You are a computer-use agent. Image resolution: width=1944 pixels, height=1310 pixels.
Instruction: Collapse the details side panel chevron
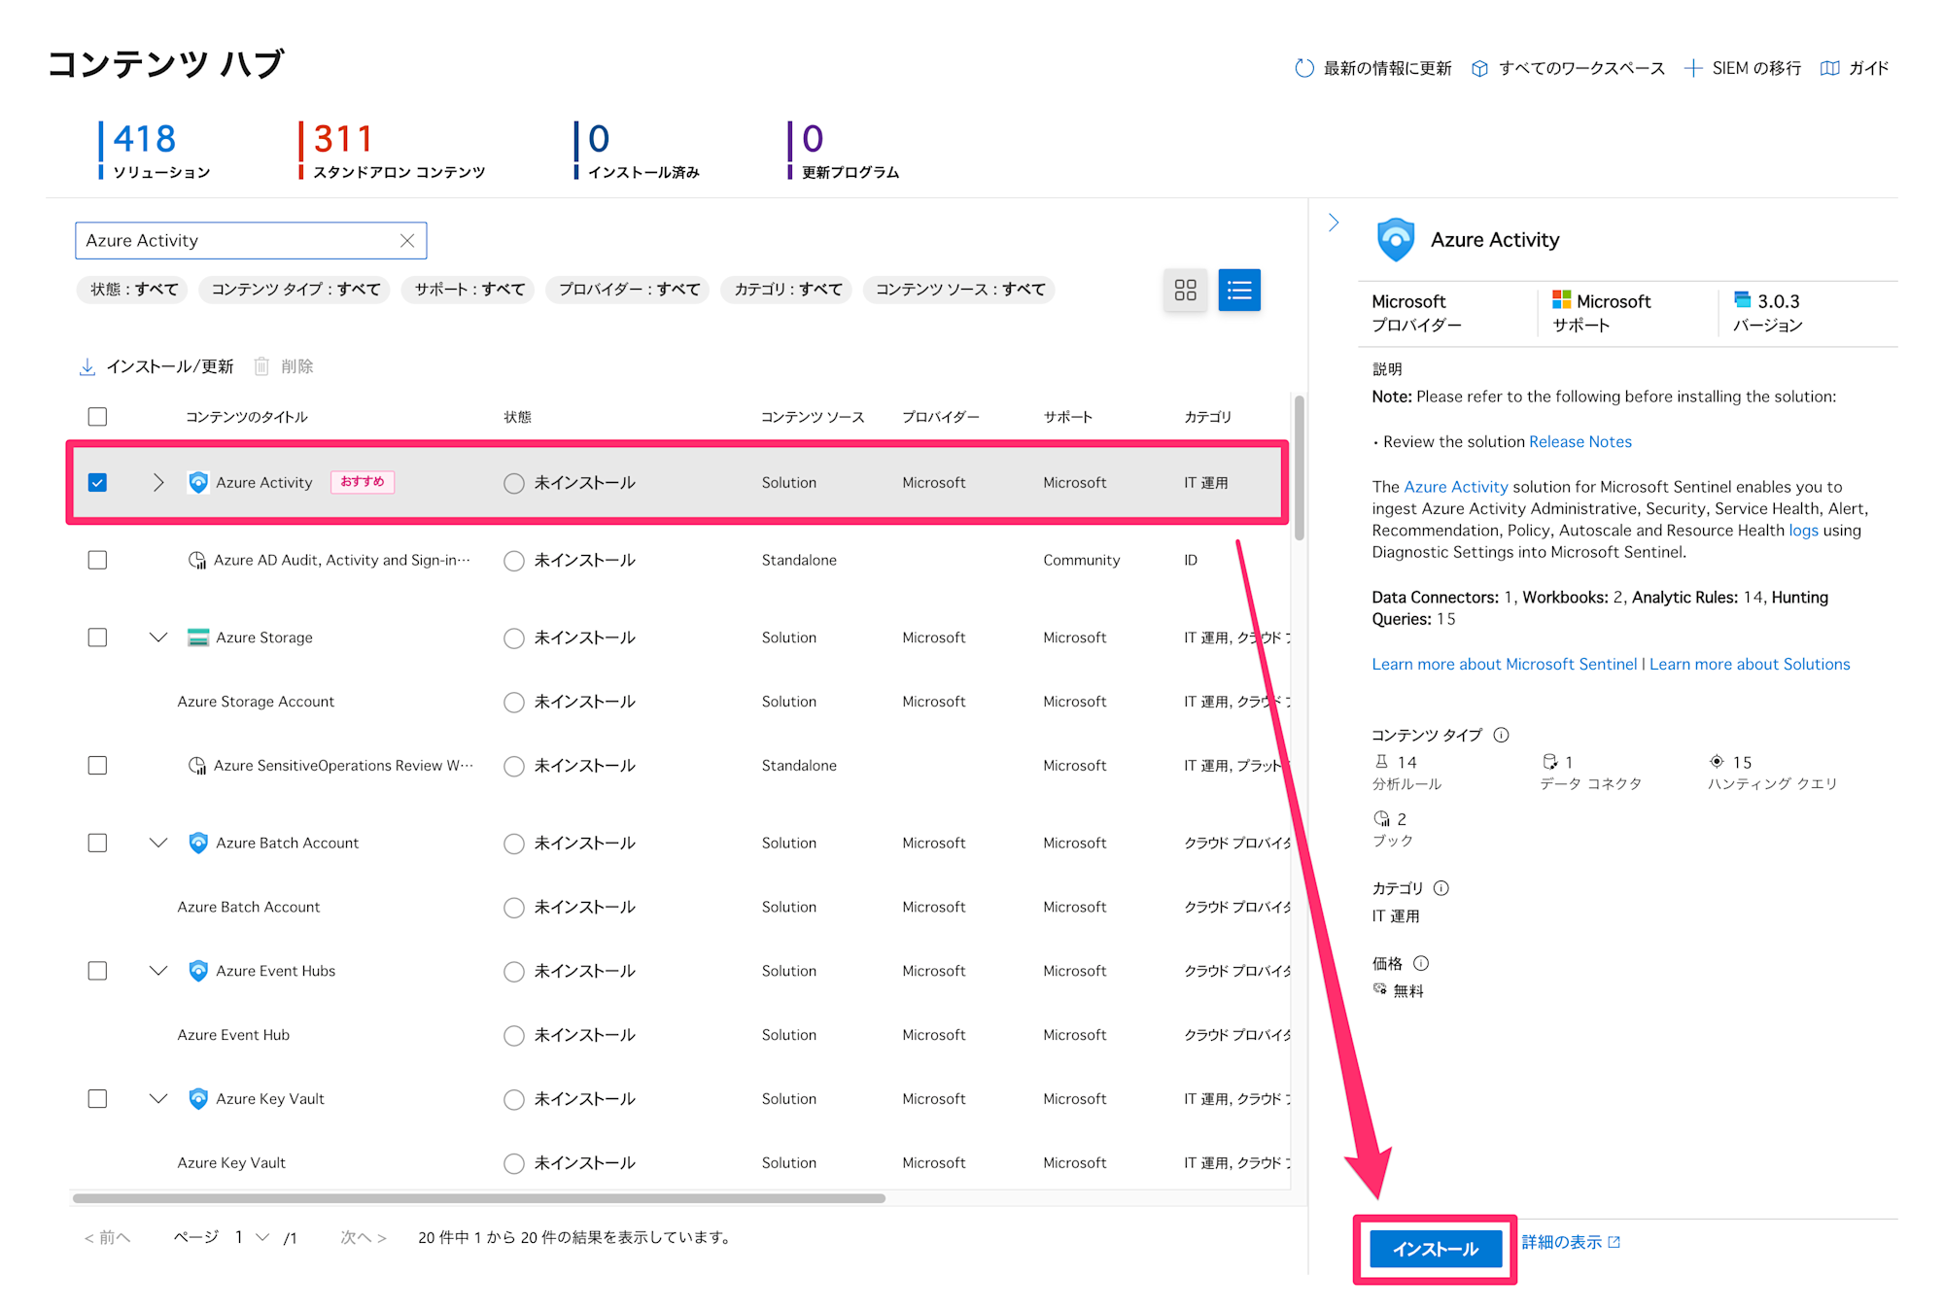tap(1334, 223)
